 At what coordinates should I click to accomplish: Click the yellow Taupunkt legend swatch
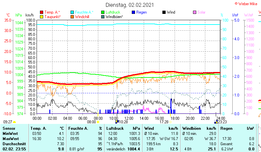42,16
